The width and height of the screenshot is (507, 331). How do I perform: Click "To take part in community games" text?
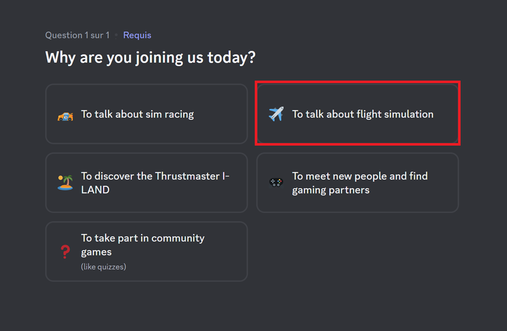coord(143,244)
